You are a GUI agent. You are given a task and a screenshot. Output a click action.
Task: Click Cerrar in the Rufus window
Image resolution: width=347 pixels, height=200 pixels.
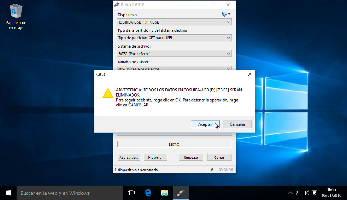coord(219,158)
